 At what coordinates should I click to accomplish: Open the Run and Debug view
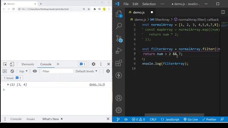tap(119, 51)
